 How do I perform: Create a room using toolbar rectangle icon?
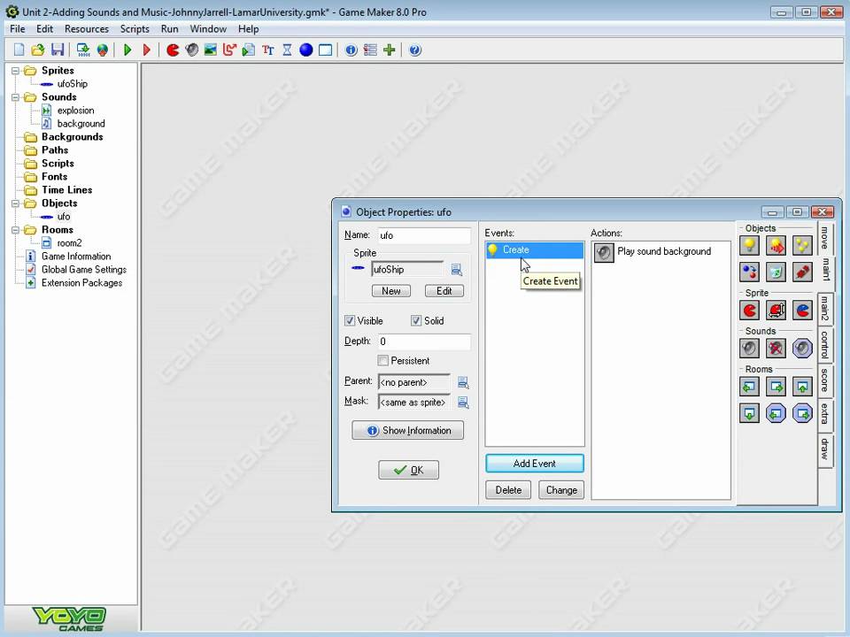pos(325,50)
